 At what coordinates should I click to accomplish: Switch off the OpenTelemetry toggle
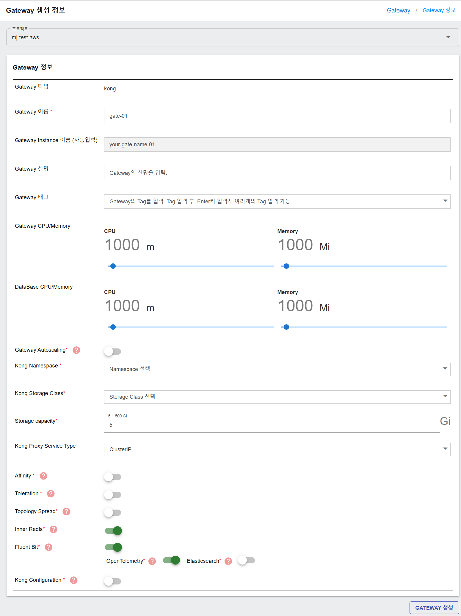(171, 560)
